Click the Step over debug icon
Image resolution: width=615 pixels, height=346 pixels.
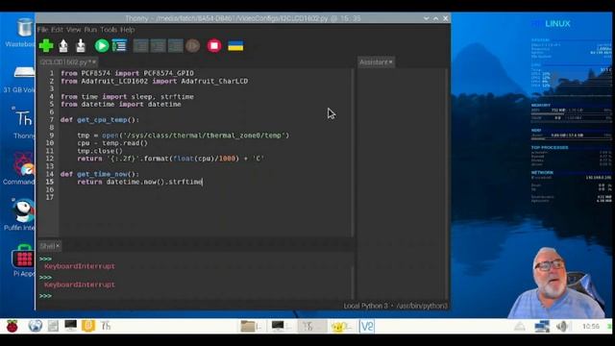coord(140,46)
